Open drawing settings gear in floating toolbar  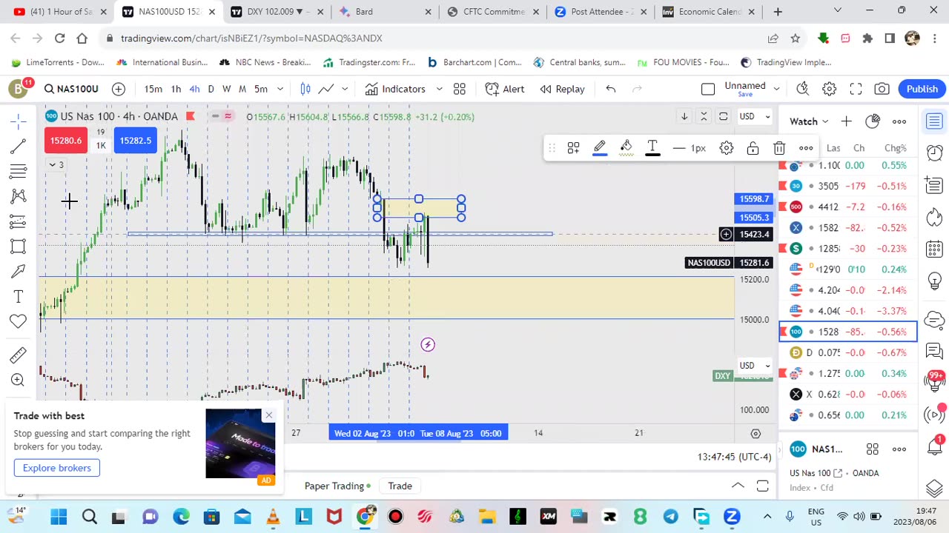(x=727, y=148)
